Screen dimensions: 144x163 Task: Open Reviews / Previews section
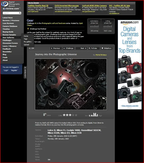click(11, 20)
